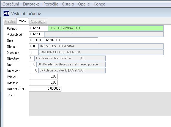Open the Poročila menu

tap(51, 4)
